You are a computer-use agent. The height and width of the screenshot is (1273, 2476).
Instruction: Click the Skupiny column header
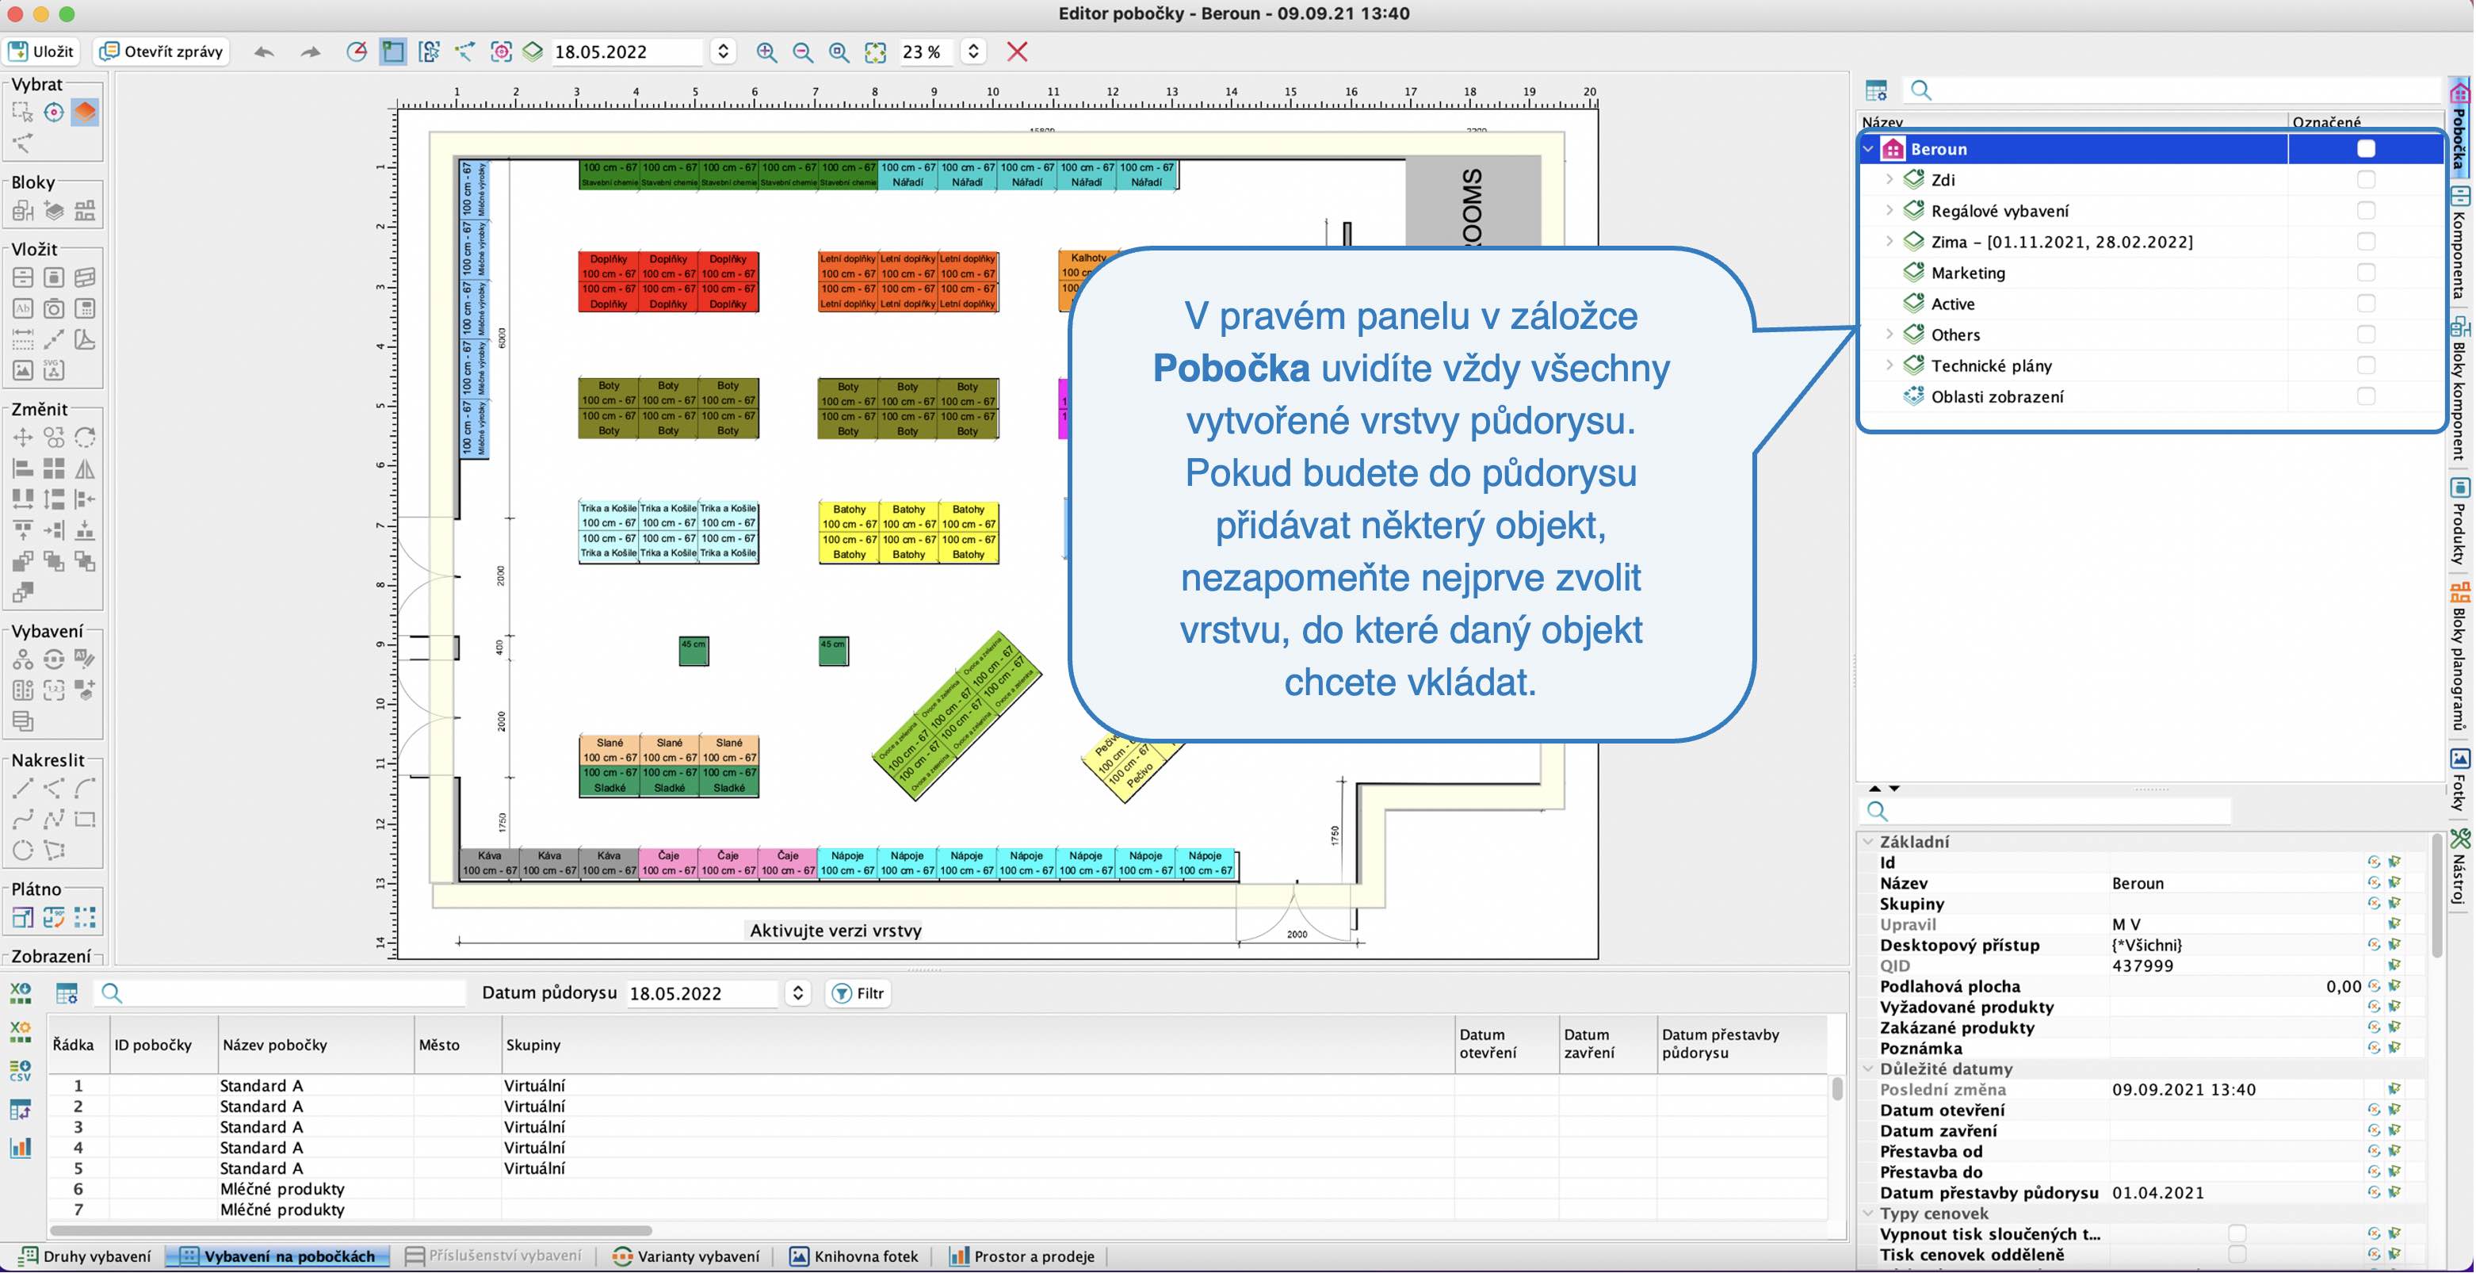(977, 1044)
